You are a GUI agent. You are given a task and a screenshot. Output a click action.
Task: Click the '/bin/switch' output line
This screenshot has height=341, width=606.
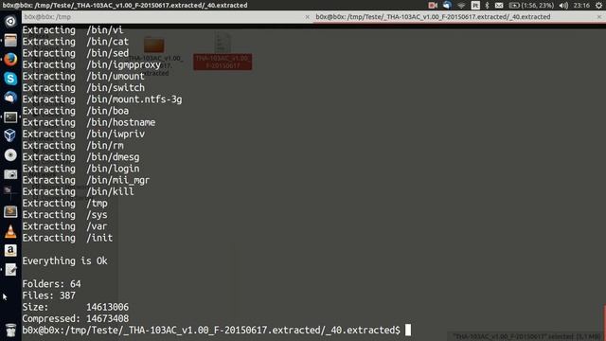click(83, 88)
